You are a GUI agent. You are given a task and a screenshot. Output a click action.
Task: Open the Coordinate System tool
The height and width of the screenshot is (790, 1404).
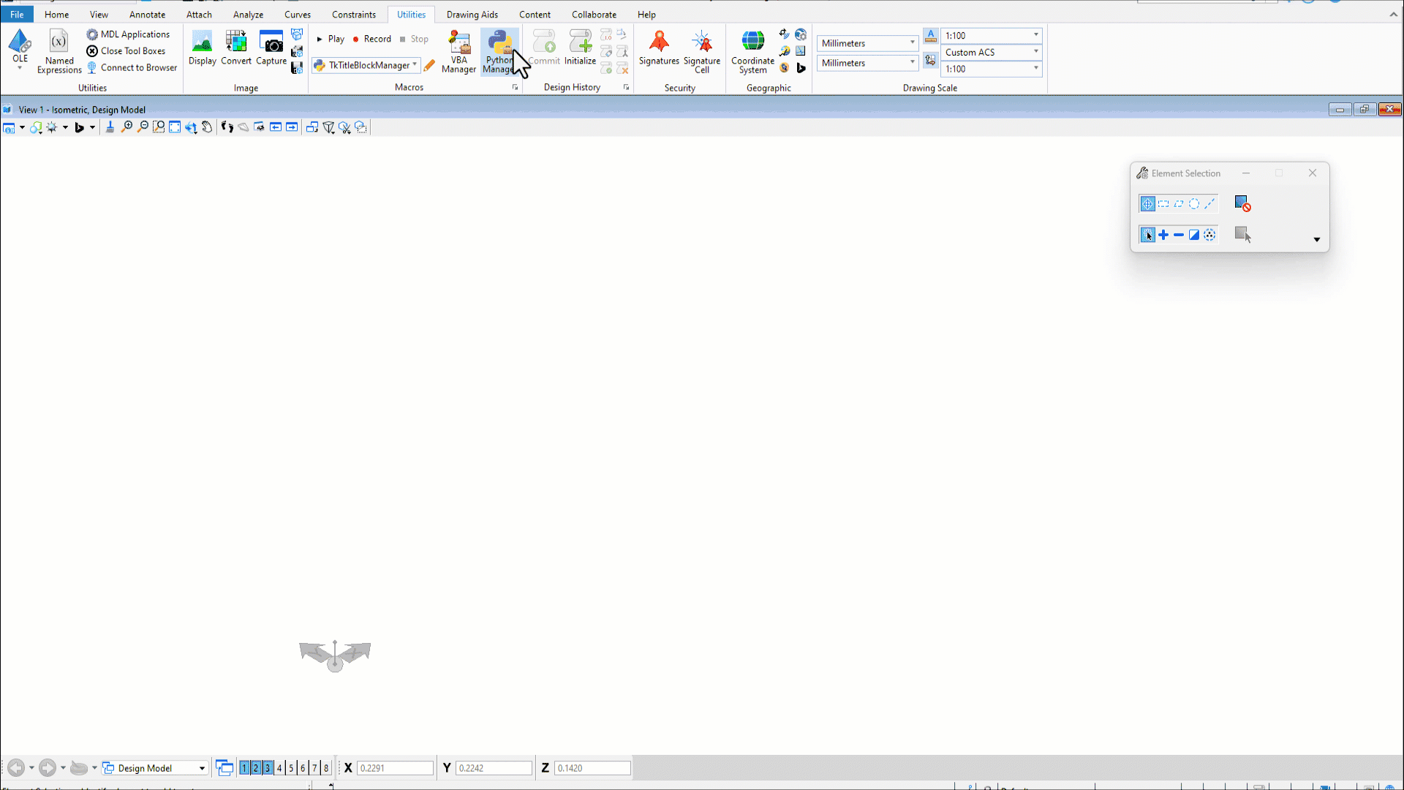(x=752, y=51)
